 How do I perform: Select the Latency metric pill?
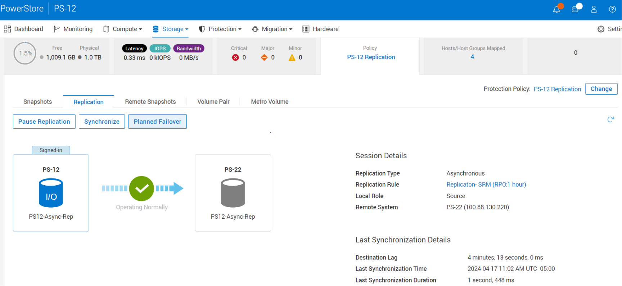[134, 49]
